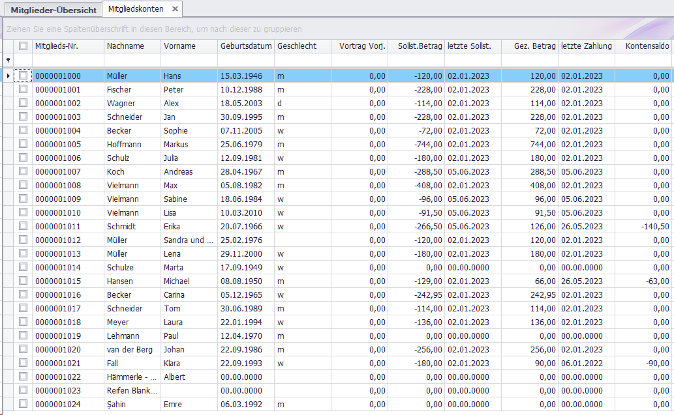Click the filter row pin icon
674x415 pixels.
pyautogui.click(x=8, y=60)
